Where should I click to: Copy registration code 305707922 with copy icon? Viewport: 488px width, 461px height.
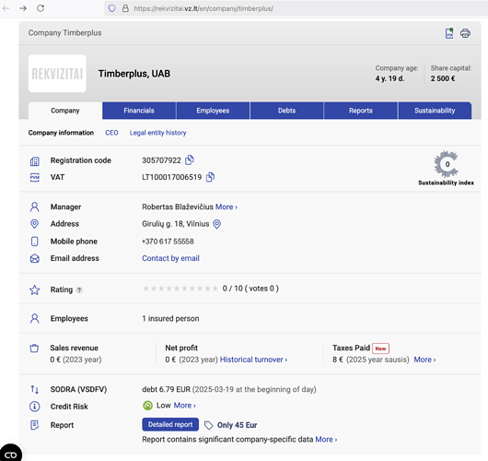[x=190, y=160]
